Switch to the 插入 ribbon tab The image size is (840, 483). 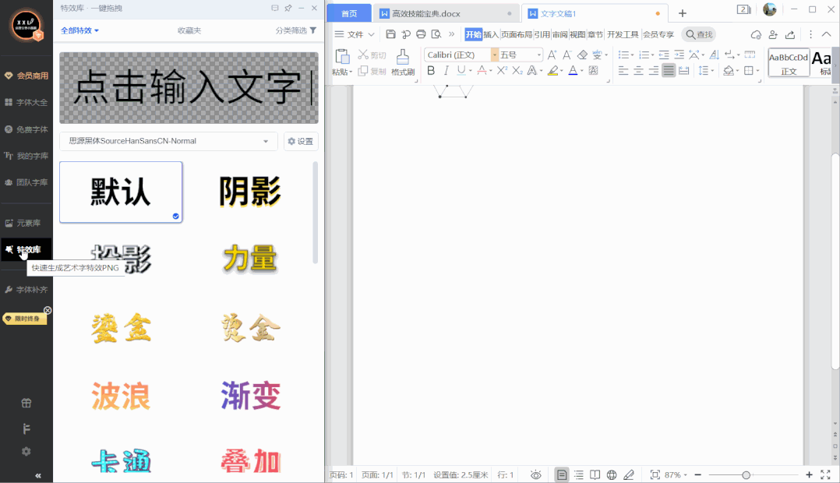[x=491, y=34]
